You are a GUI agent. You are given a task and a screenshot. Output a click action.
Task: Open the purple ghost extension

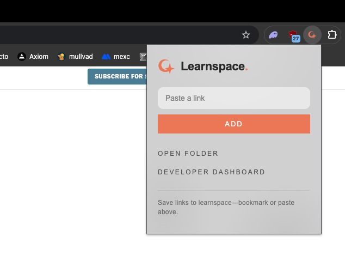[273, 35]
